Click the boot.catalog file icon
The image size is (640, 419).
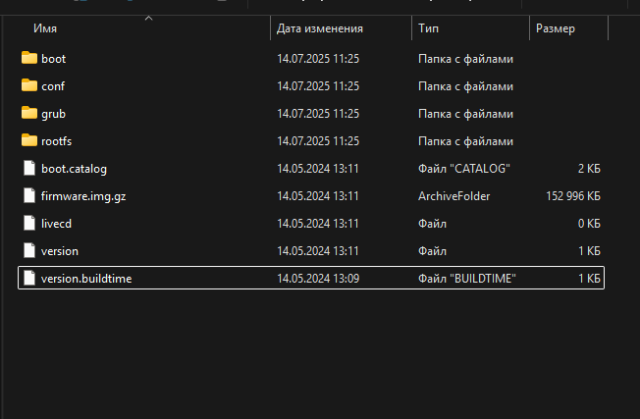pos(29,168)
